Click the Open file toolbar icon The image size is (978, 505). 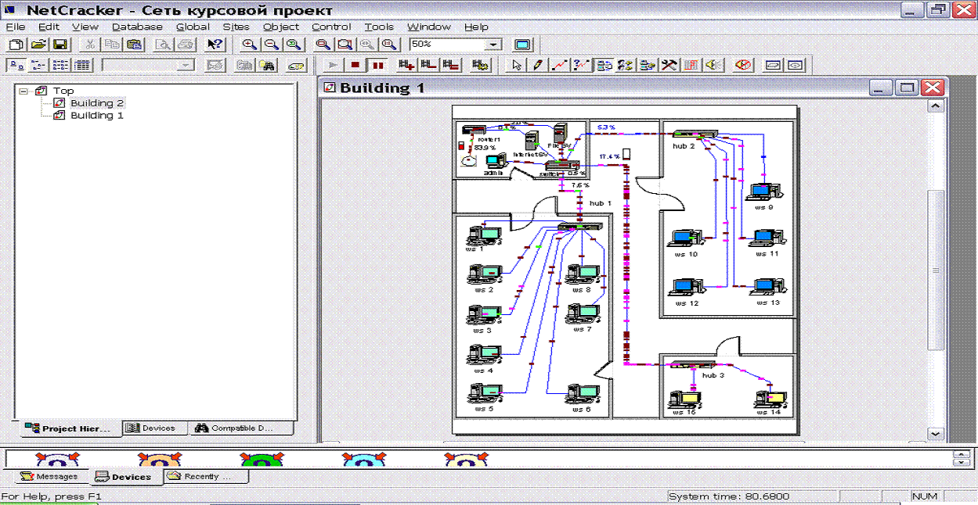[x=38, y=45]
